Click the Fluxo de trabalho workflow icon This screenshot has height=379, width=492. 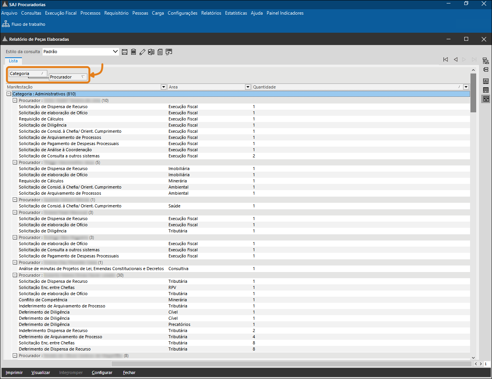click(6, 24)
